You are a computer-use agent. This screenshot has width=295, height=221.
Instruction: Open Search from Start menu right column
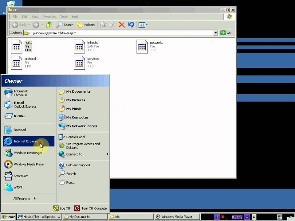(84, 174)
